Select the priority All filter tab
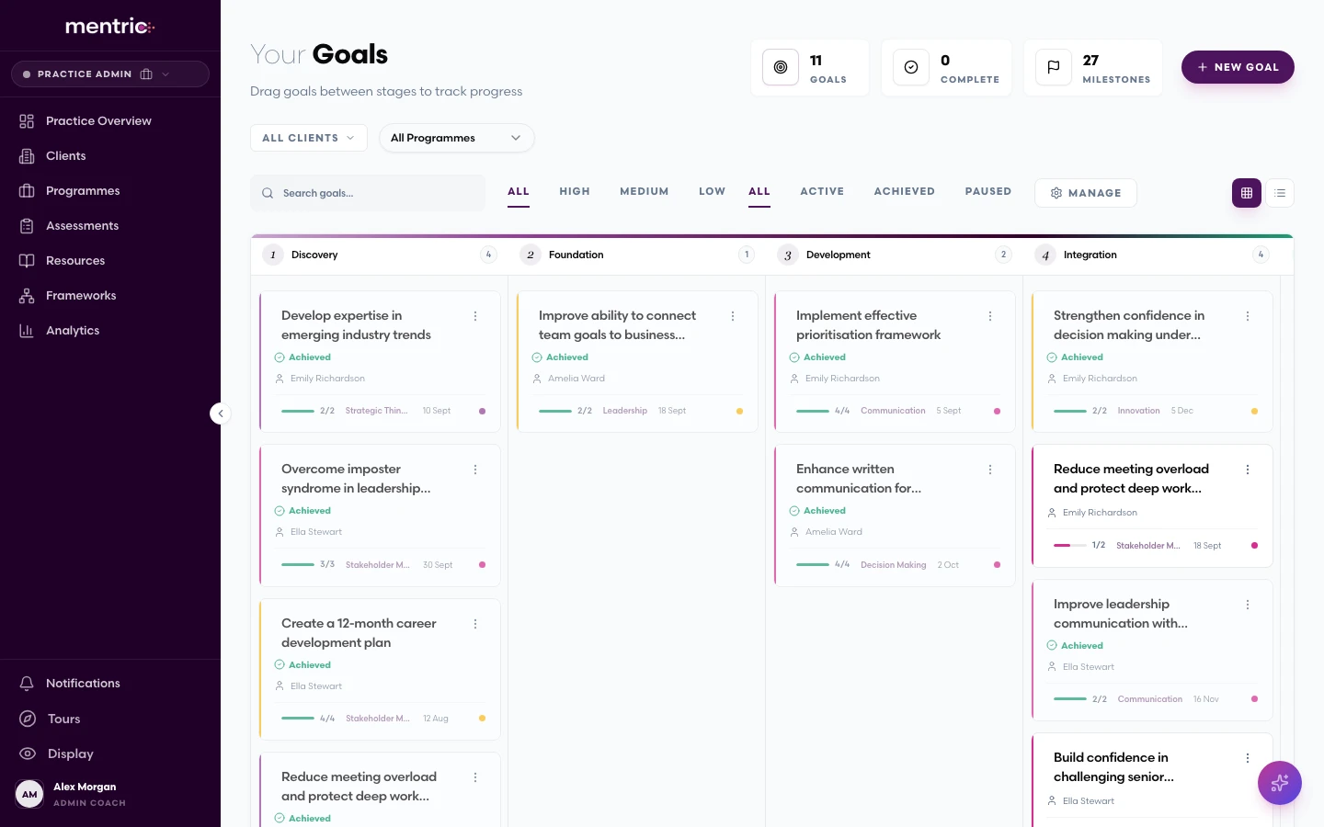Screen dimensions: 1324x827 pos(519,191)
